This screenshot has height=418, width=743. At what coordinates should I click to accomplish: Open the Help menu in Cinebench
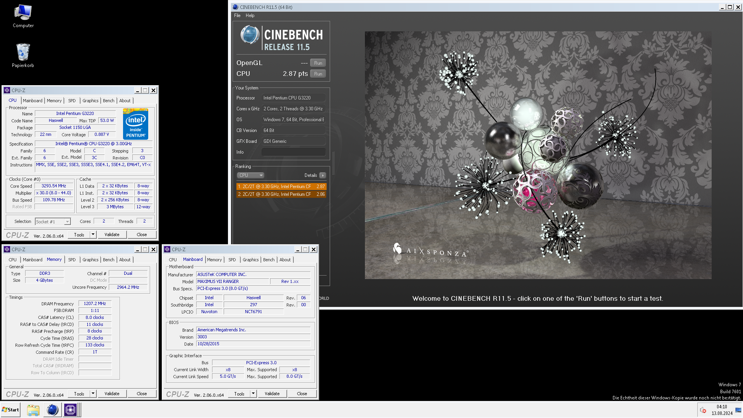[x=250, y=15]
